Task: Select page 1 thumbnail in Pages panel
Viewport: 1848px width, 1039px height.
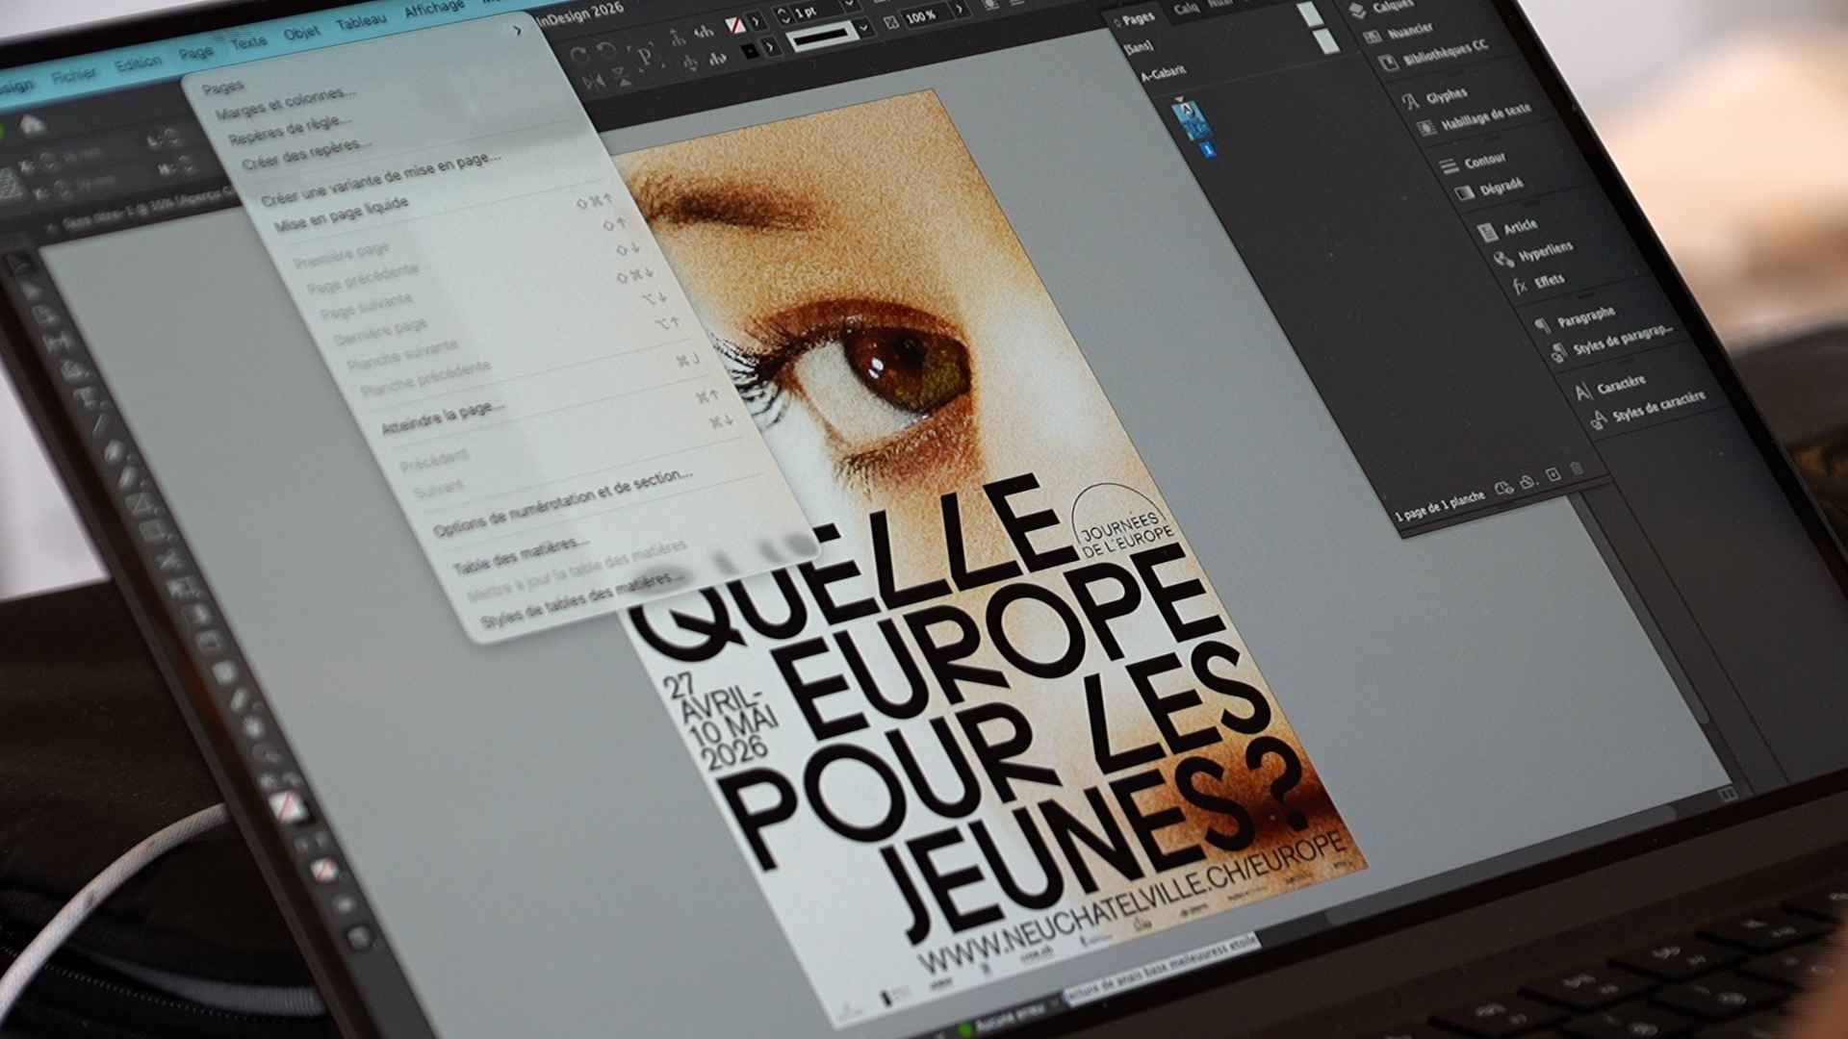Action: click(1192, 121)
